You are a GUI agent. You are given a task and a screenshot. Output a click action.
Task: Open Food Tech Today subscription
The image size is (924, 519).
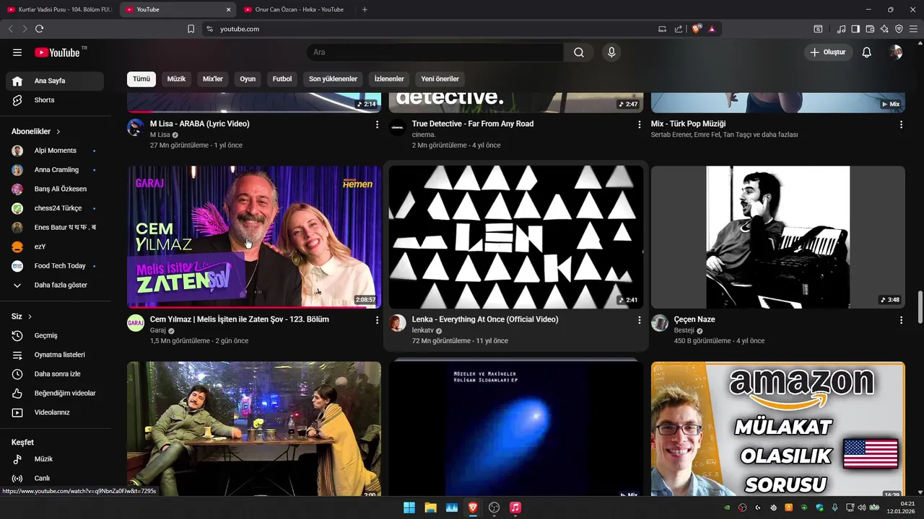click(55, 266)
